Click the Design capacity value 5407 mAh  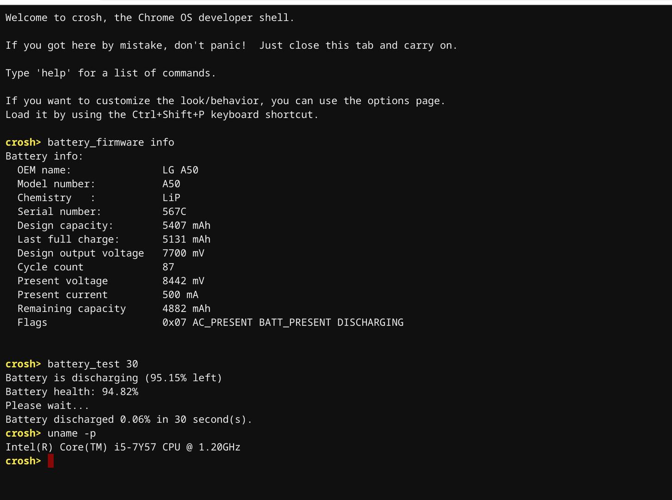click(x=186, y=225)
